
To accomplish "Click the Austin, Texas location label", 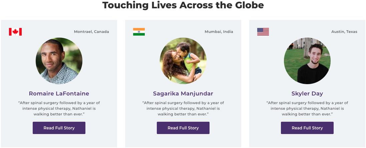I will pyautogui.click(x=344, y=32).
